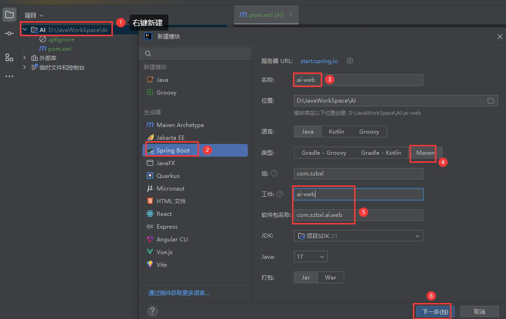Image resolution: width=506 pixels, height=319 pixels.
Task: Click the generator search field
Action: pos(195,54)
